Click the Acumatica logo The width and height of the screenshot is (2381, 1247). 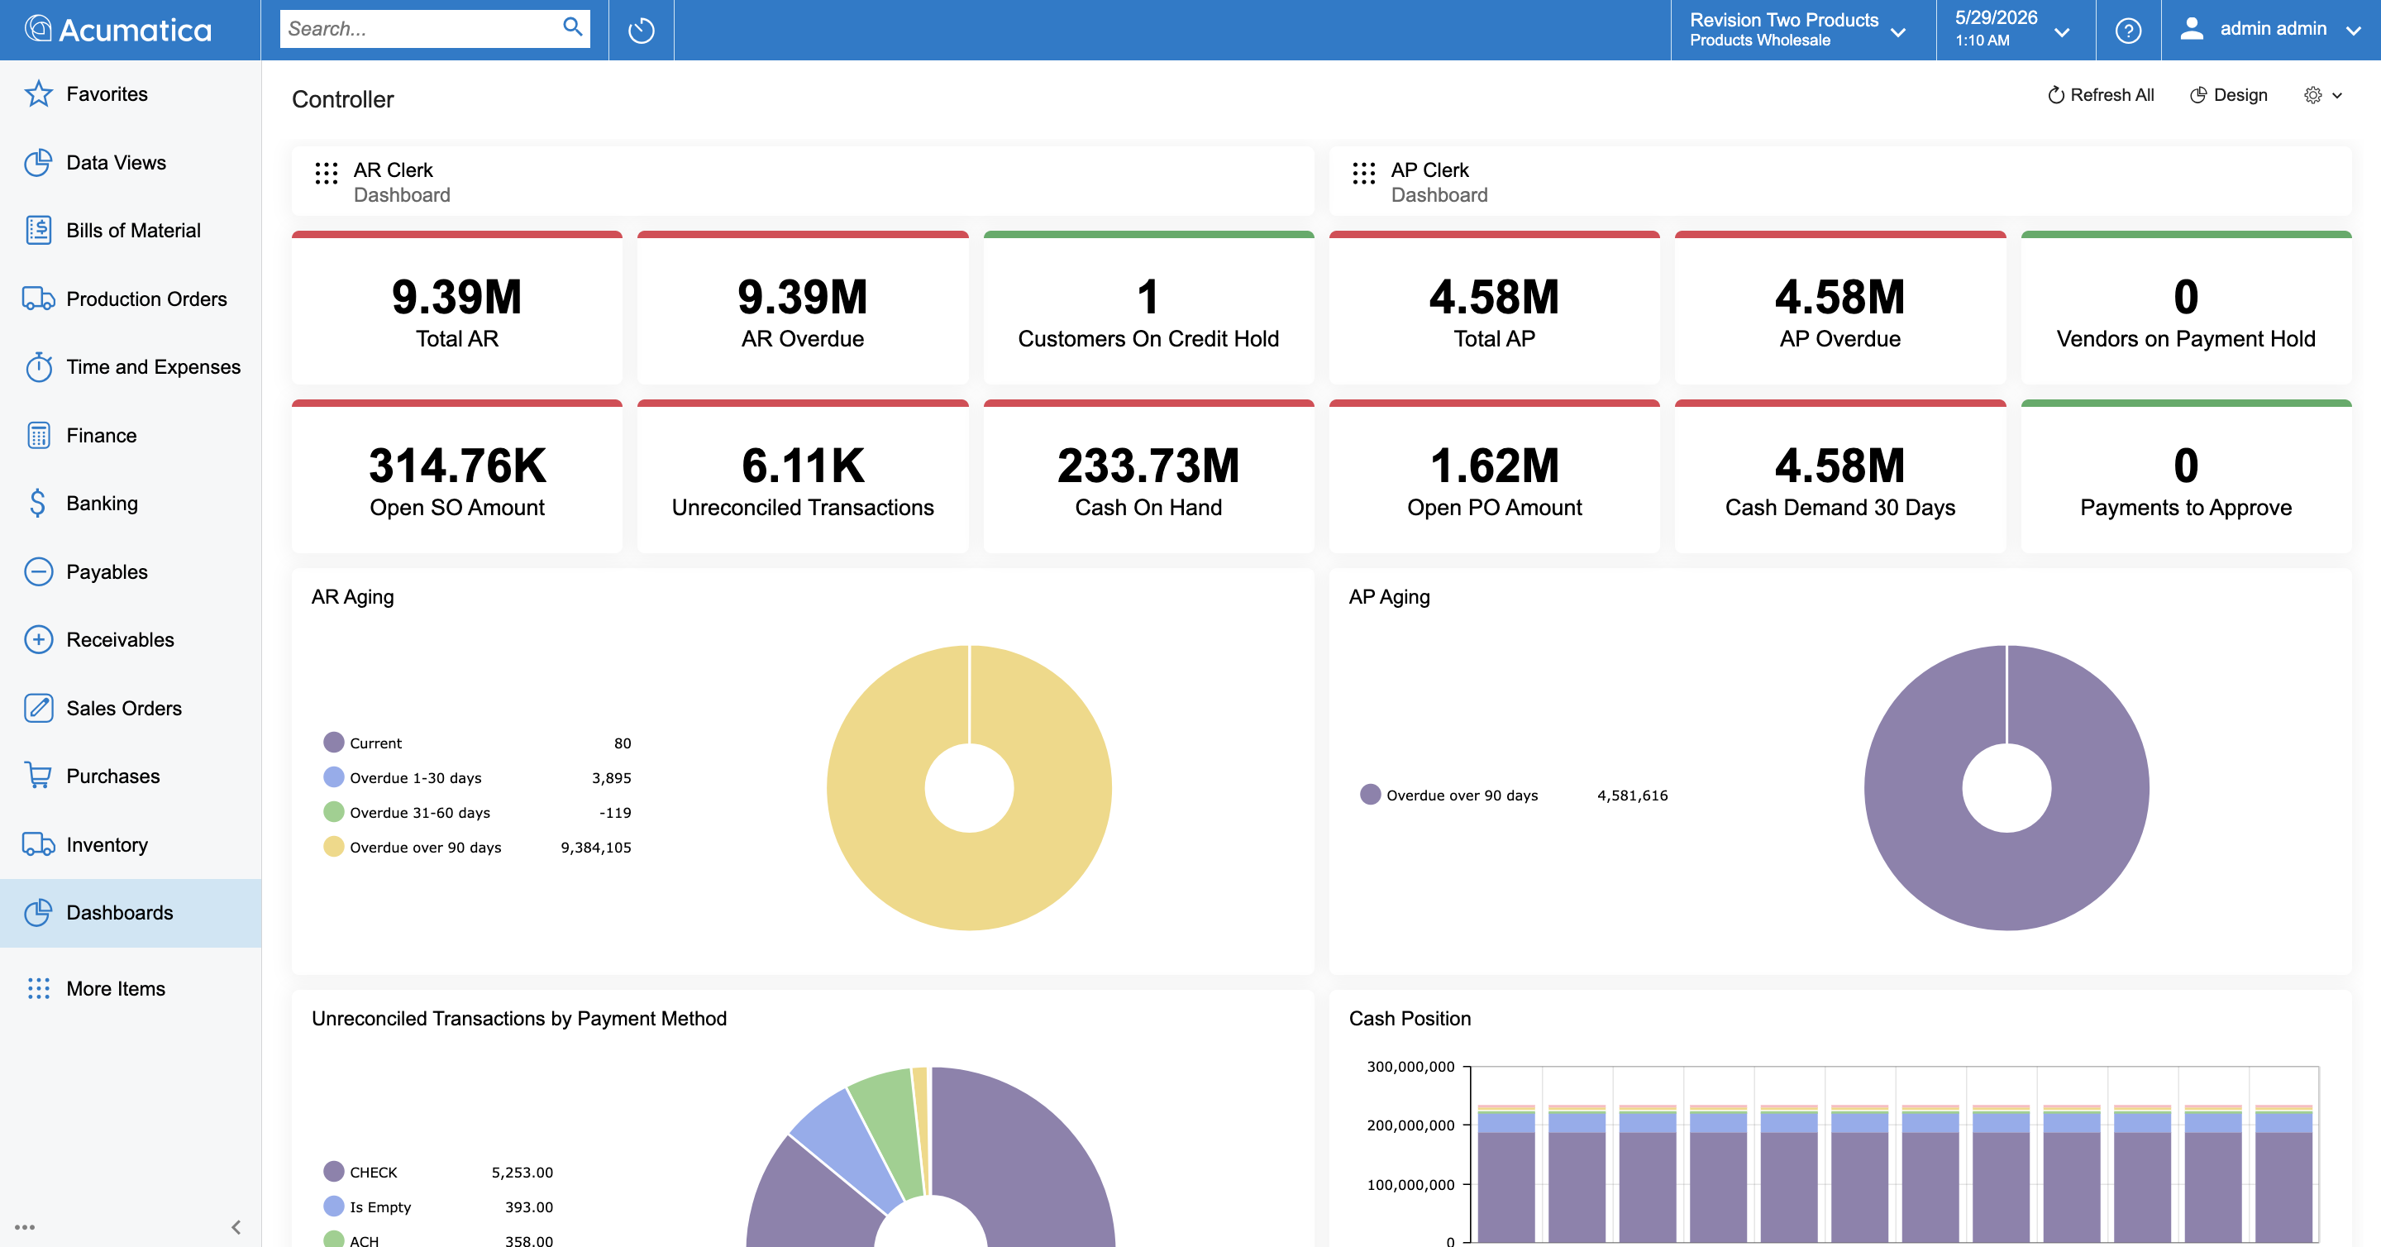tap(117, 30)
